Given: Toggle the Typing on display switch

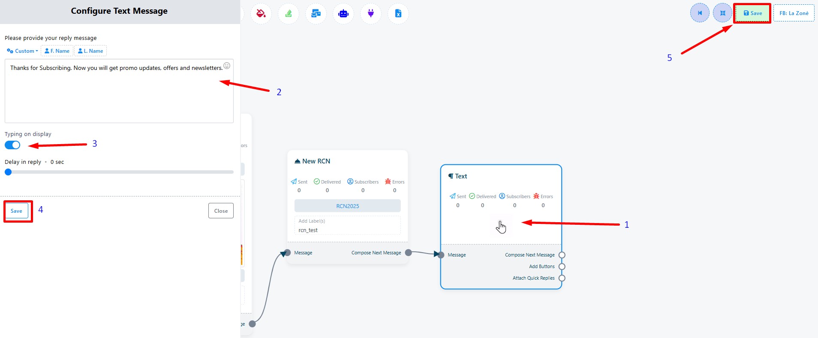Looking at the screenshot, I should 12,145.
